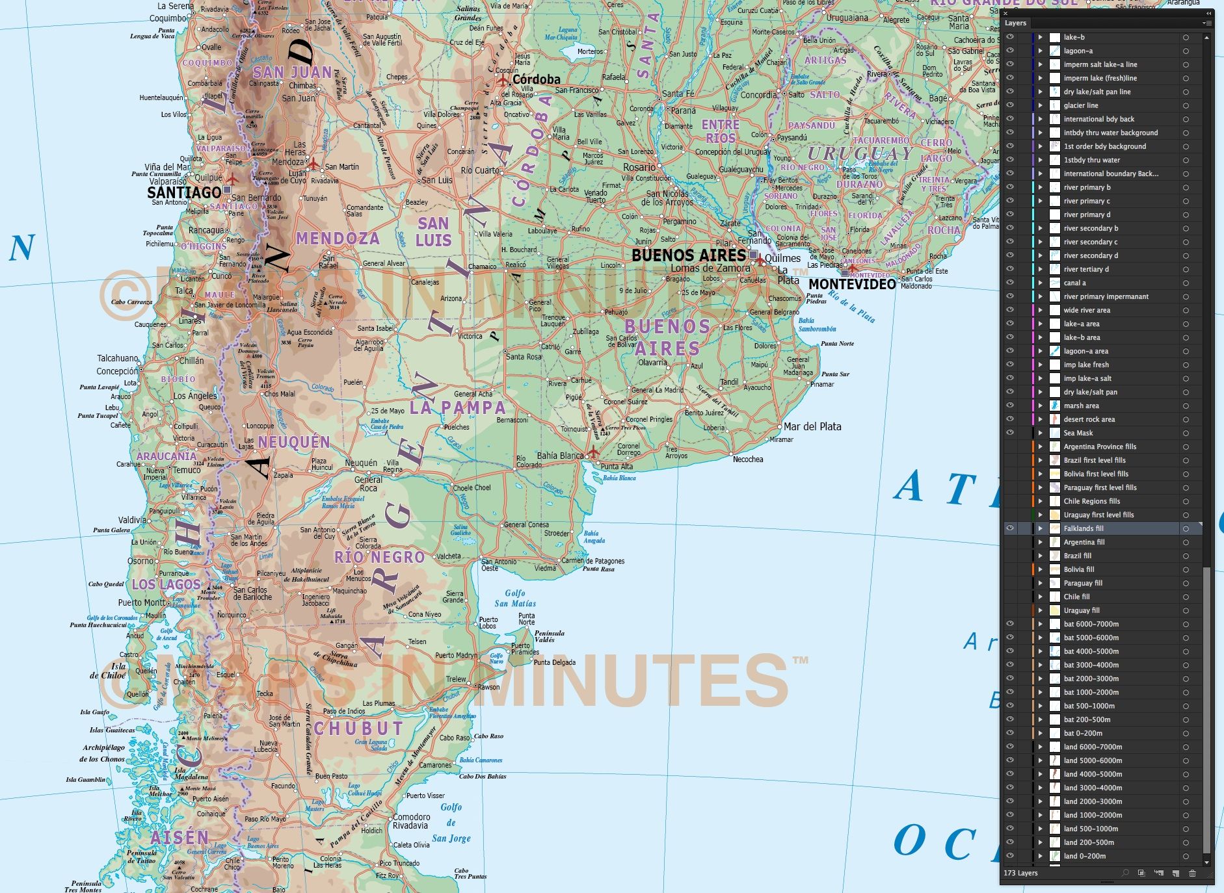This screenshot has width=1224, height=893.
Task: Hide the bat 6000-7000m layer
Action: click(x=1010, y=624)
